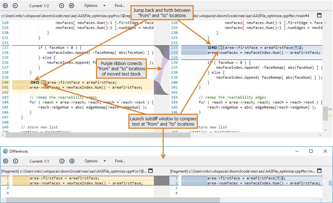Jump to moved-from location icon on right line 133
This screenshot has height=203, width=333.
[x=212, y=48]
